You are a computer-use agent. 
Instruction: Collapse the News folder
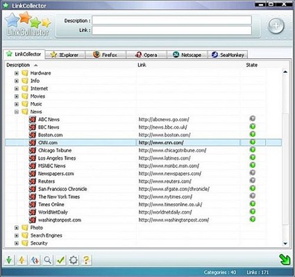(17, 112)
